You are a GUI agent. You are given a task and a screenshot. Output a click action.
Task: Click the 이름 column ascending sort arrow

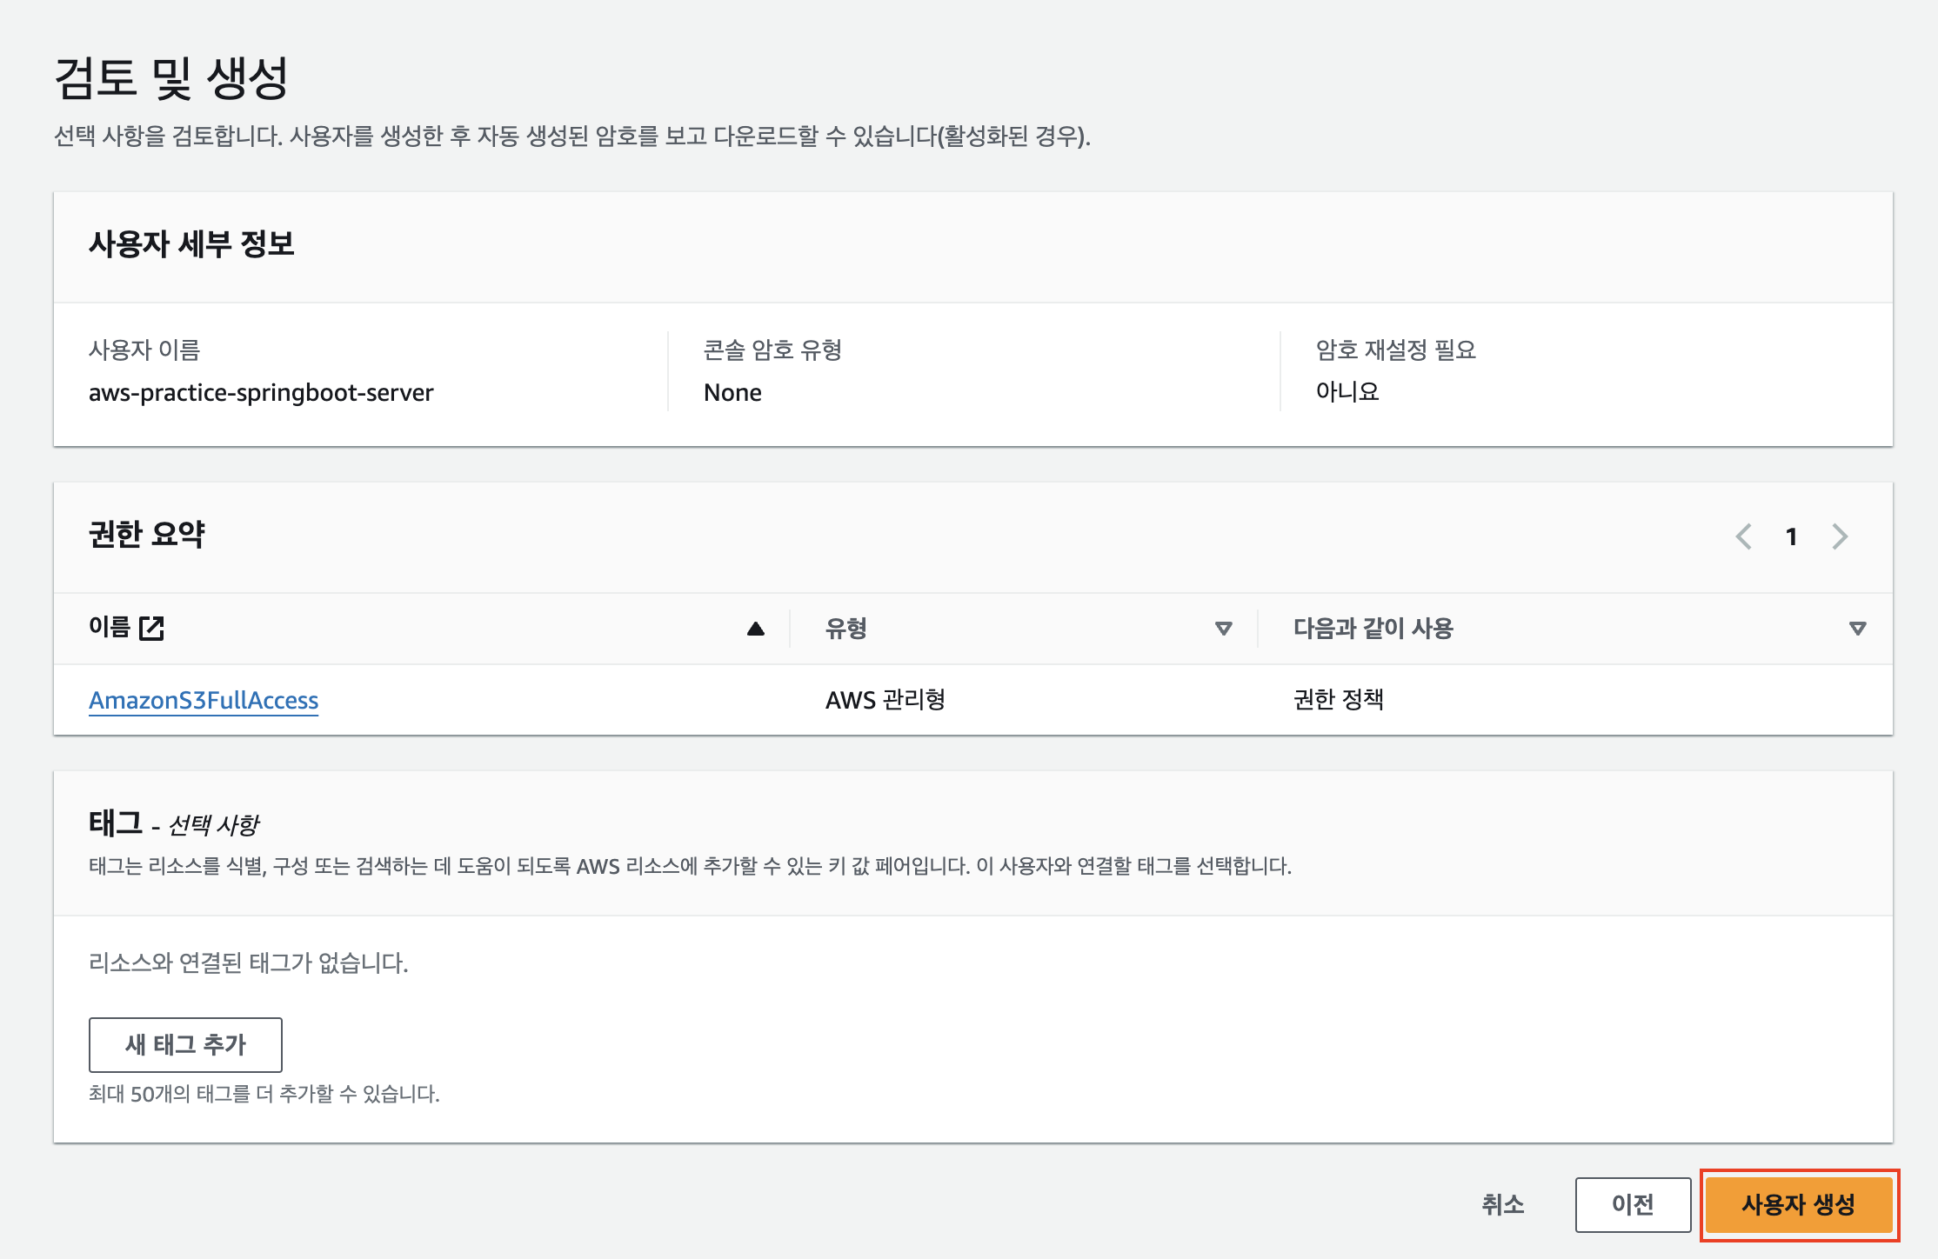point(755,629)
